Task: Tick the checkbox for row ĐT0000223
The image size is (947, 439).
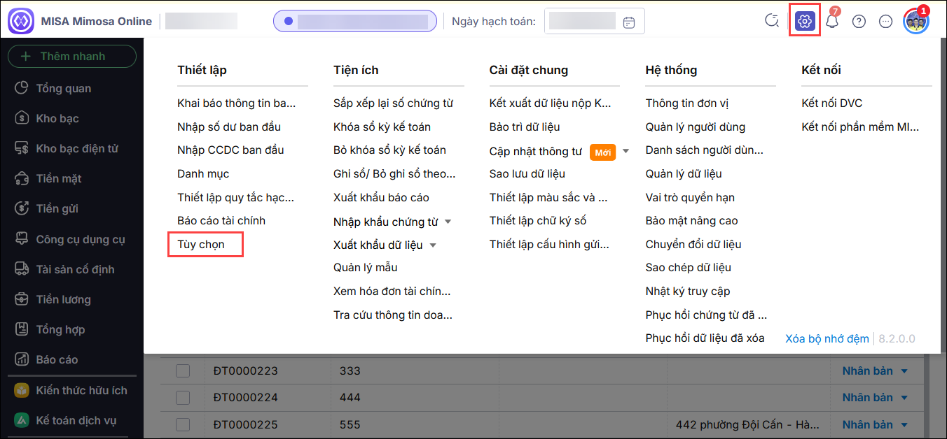Action: 183,370
